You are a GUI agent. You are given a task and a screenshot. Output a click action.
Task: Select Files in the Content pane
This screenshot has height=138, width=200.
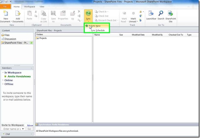coord(7,35)
